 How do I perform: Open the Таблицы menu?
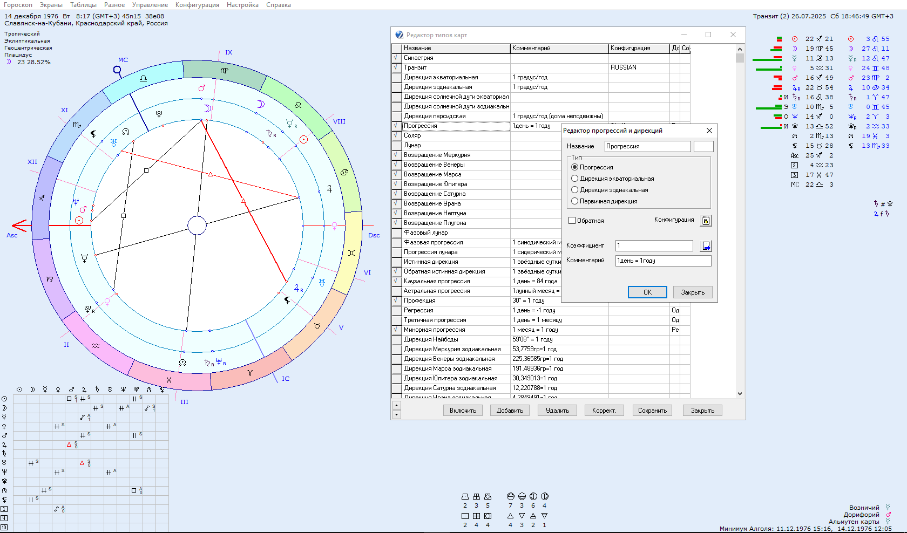pos(83,5)
